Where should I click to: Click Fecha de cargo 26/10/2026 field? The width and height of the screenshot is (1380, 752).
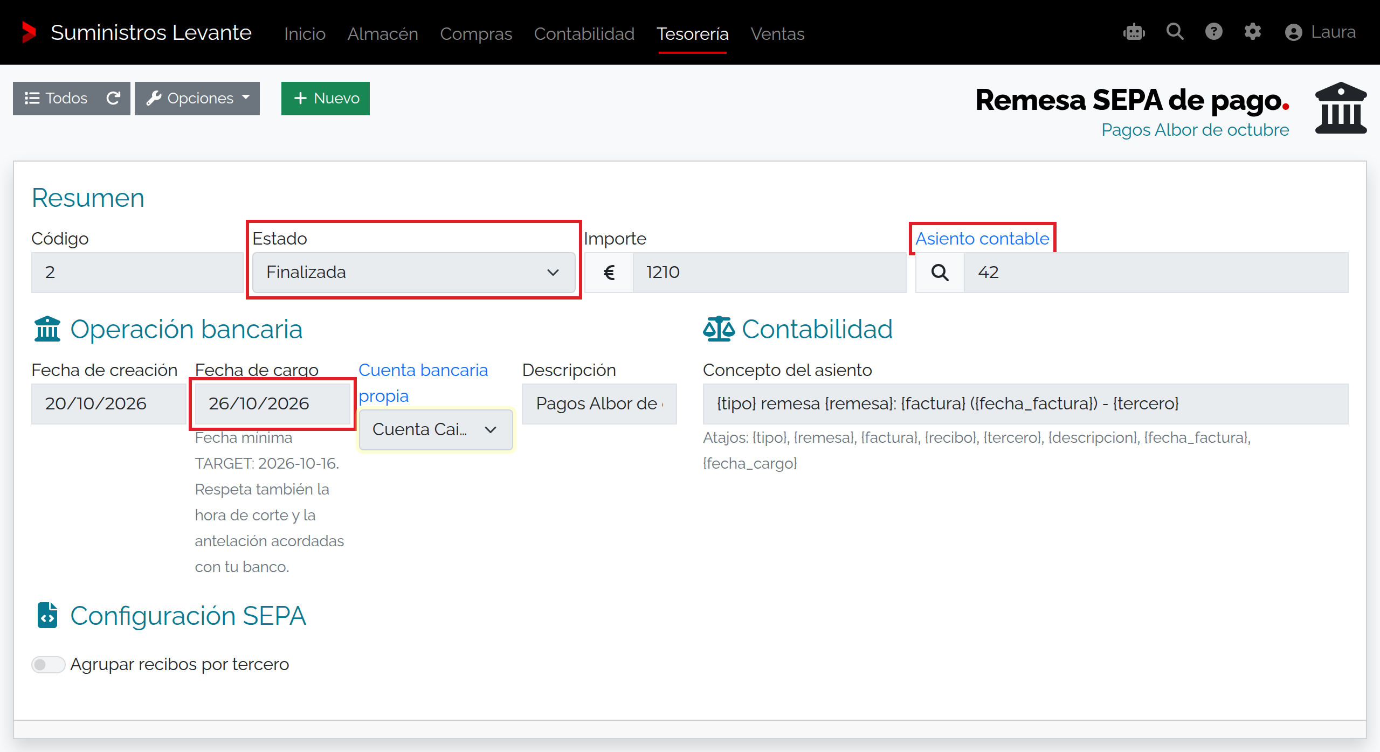tap(272, 404)
